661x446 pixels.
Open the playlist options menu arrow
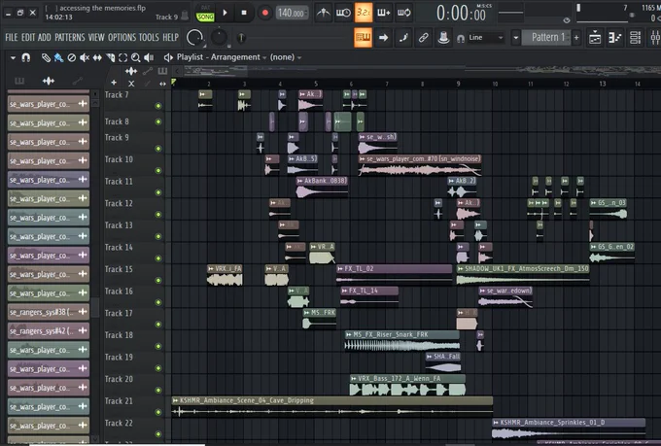[x=13, y=57]
